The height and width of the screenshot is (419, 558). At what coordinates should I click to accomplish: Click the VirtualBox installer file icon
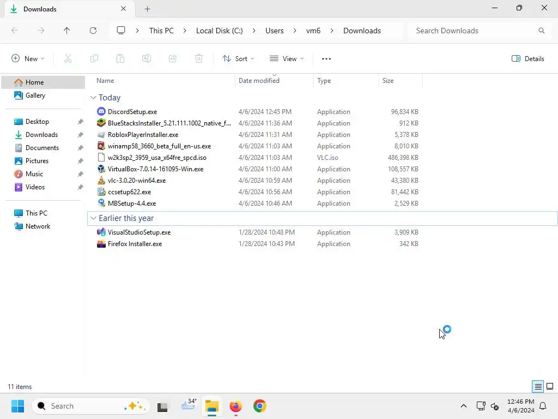point(101,169)
